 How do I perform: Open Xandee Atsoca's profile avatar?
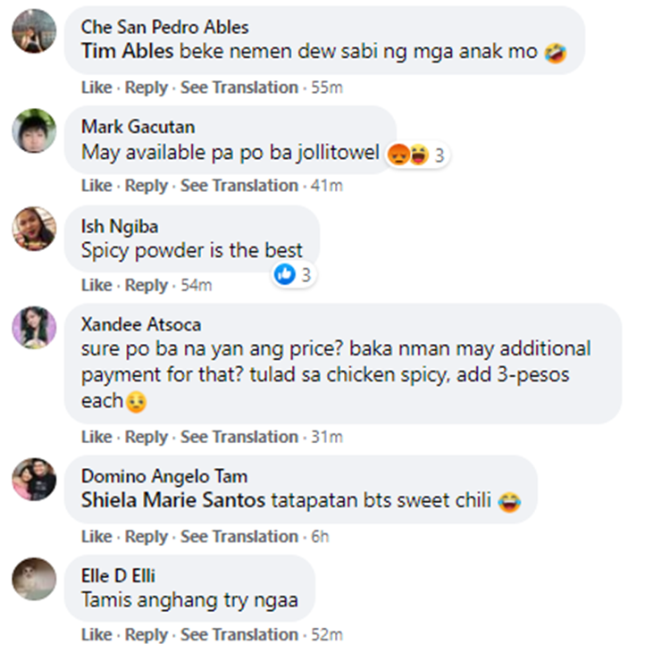34,328
